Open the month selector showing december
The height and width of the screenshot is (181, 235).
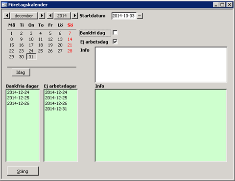click(x=24, y=16)
